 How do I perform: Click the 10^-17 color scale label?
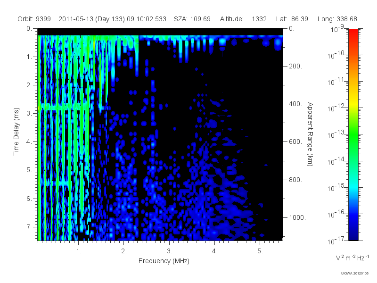click(336, 241)
